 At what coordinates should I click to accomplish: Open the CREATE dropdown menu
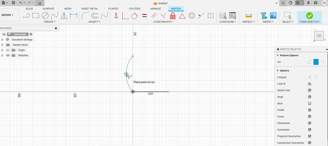(x=50, y=22)
